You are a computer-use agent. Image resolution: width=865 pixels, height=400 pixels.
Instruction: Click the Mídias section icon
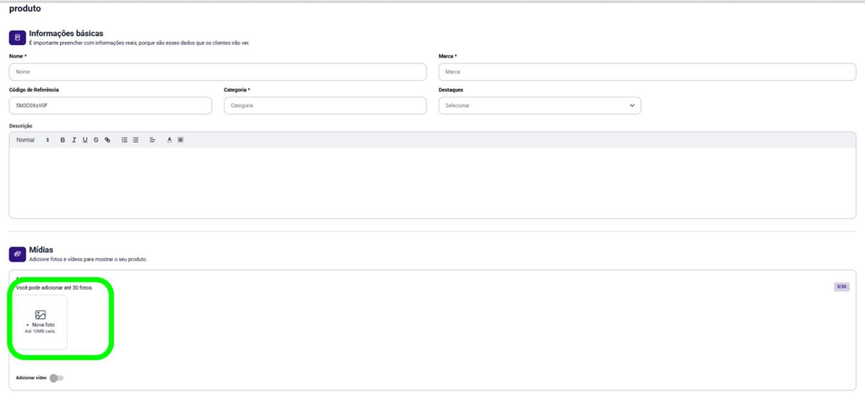[x=17, y=254]
